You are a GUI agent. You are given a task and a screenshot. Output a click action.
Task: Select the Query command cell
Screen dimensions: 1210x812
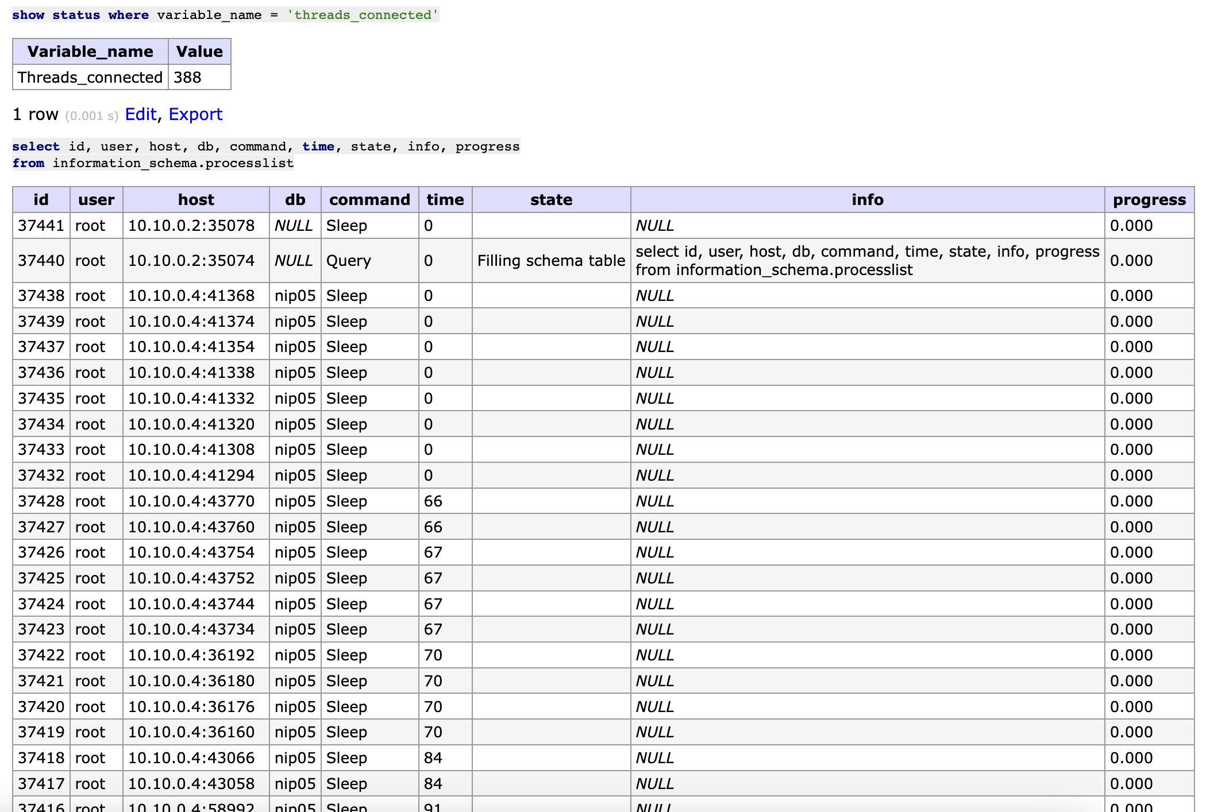pos(370,261)
